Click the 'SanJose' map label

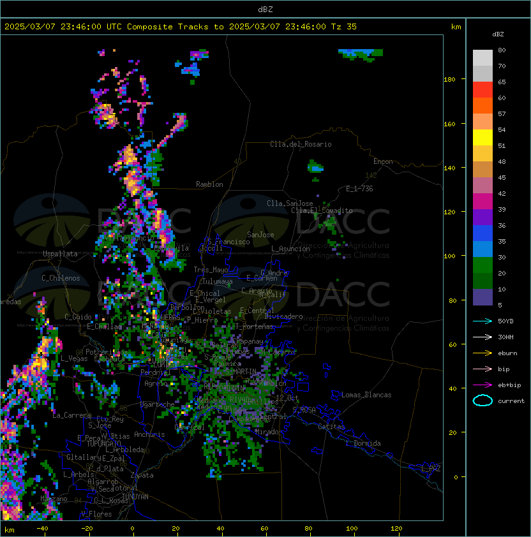pos(260,235)
